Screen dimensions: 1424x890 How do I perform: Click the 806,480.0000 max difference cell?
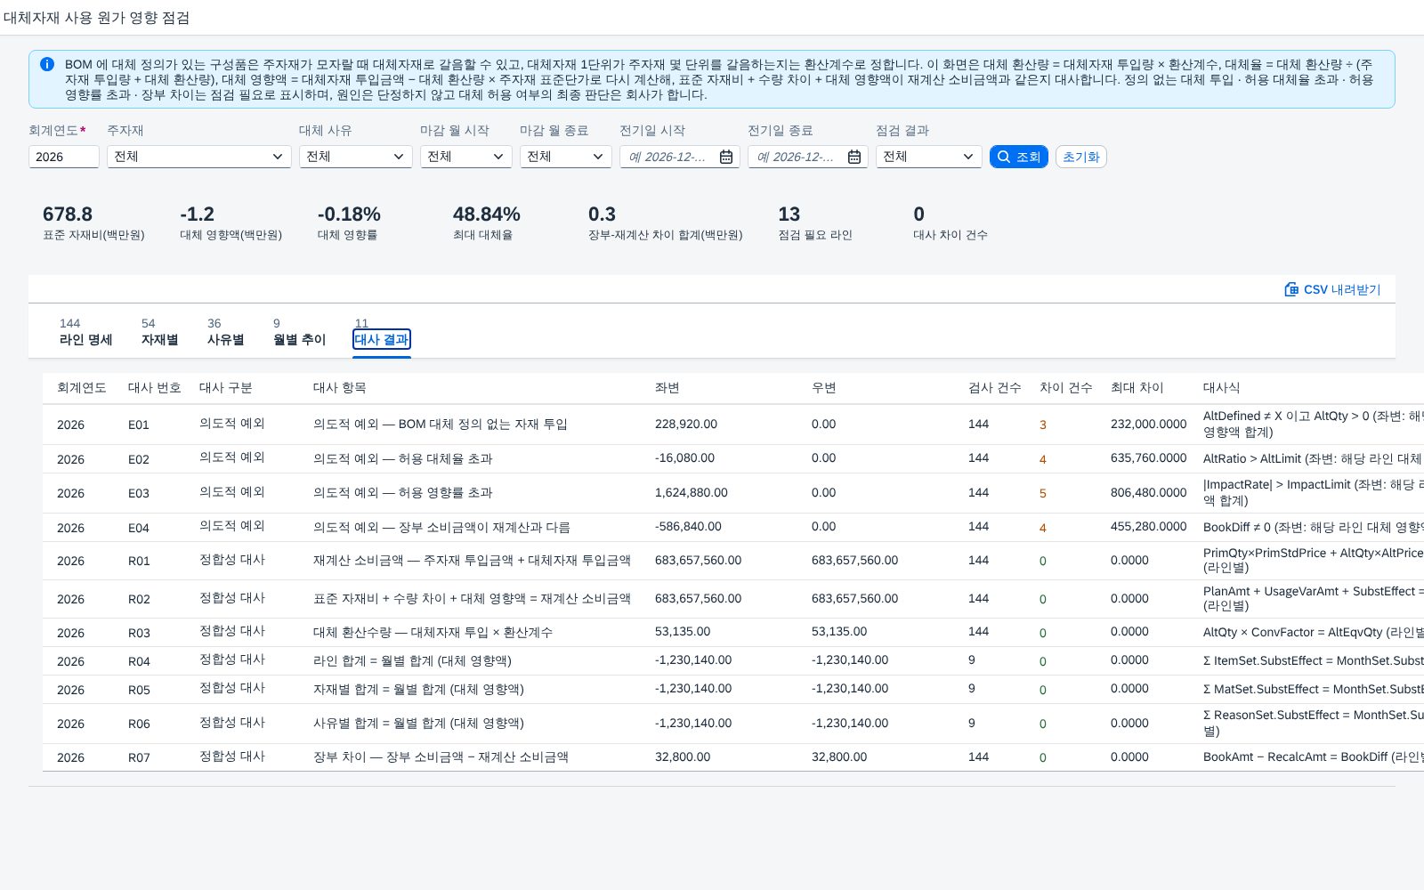(1149, 493)
